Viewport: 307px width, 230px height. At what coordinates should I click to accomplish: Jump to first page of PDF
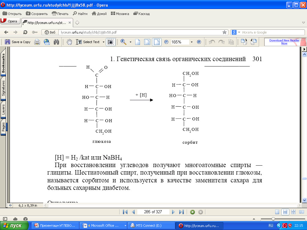[x=125, y=212]
